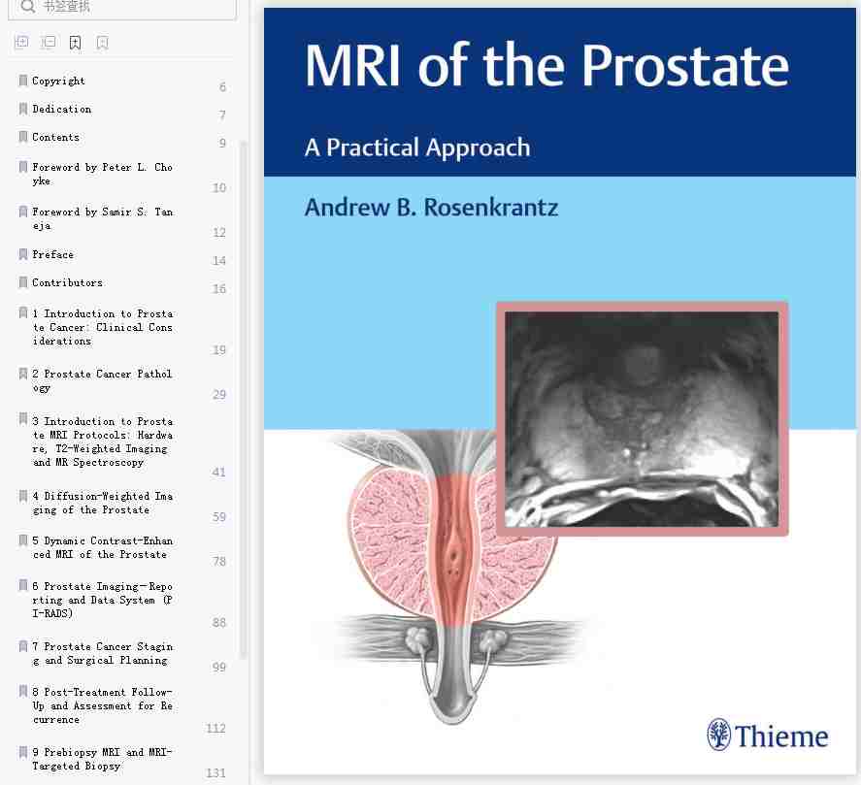The width and height of the screenshot is (861, 785).
Task: Click bookmark icon beside chapter 7
Action: click(x=23, y=645)
